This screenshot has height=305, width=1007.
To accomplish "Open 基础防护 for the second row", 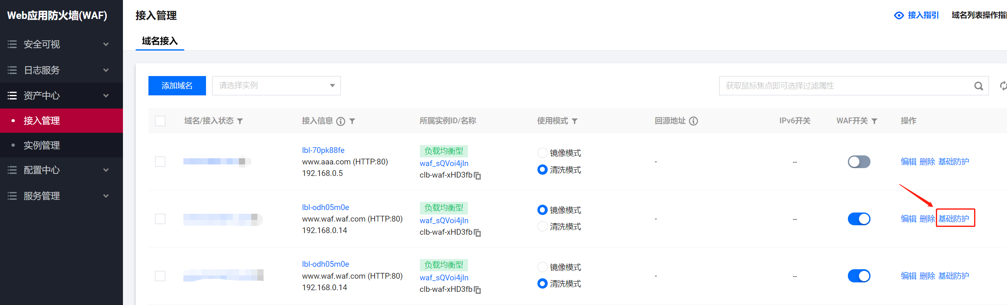I will 954,219.
